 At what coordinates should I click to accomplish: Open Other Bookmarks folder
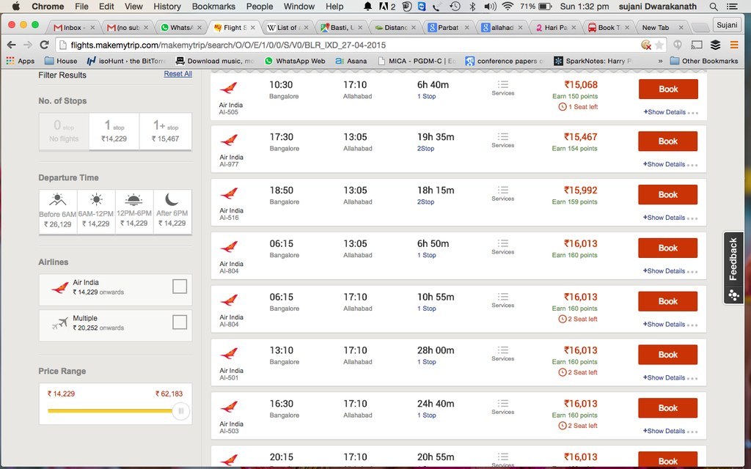pyautogui.click(x=704, y=61)
